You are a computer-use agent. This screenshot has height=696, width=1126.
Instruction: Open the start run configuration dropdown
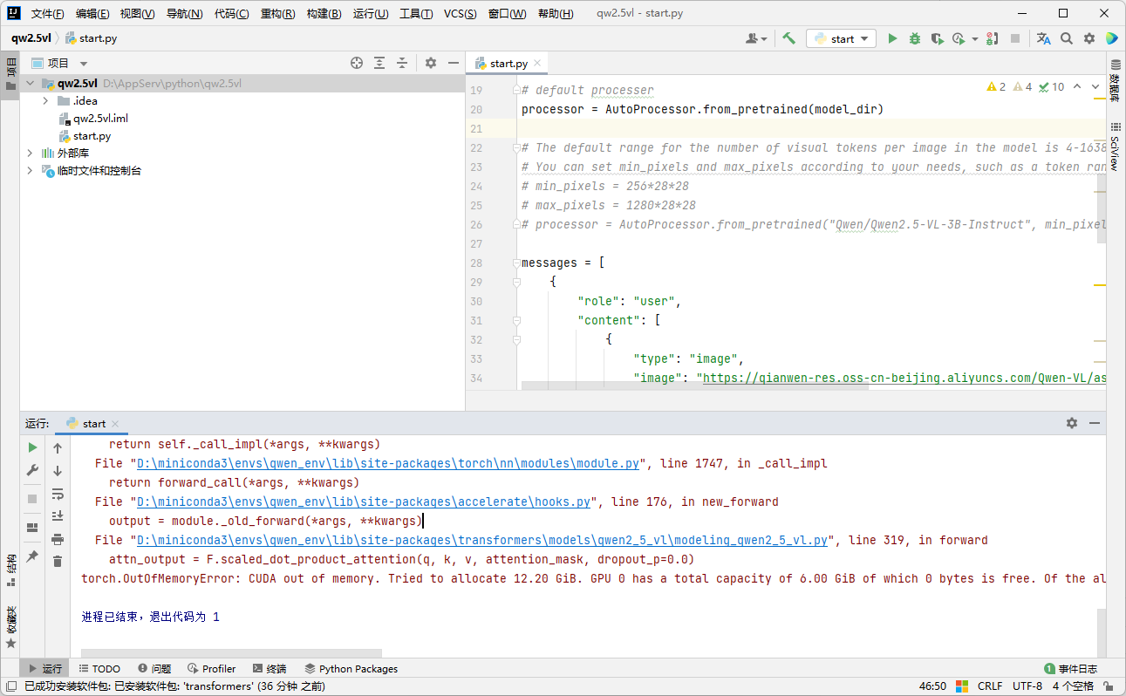point(841,38)
